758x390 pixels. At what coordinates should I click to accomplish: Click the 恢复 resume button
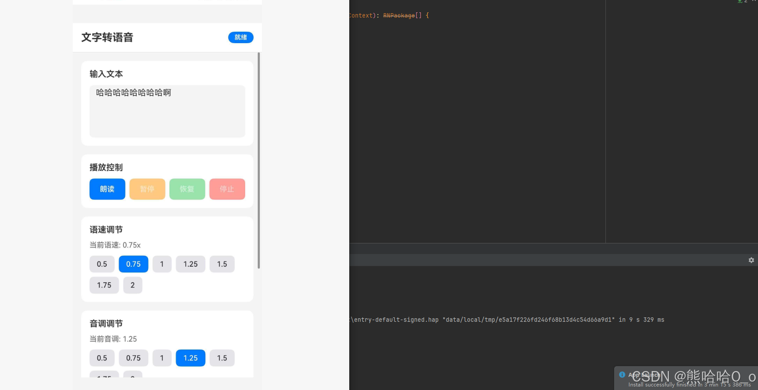click(187, 189)
